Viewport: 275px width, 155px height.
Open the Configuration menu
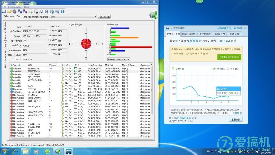(x=15, y=7)
